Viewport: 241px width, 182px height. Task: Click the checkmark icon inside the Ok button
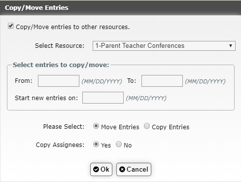[x=96, y=169]
